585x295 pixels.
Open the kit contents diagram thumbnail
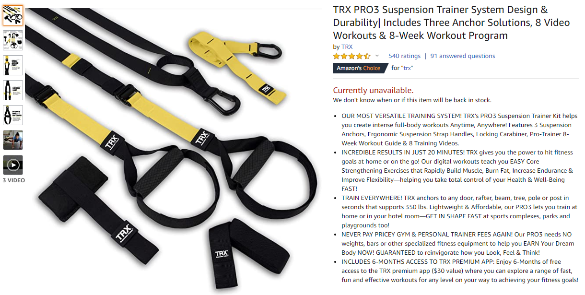click(x=13, y=40)
